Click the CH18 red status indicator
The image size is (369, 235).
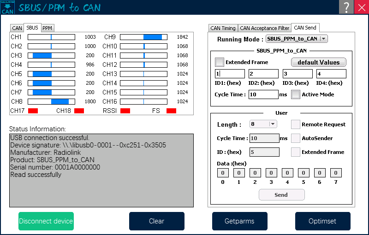coord(79,111)
